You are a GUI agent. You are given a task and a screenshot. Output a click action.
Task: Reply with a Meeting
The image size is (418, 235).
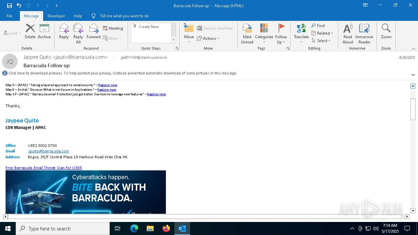tap(113, 28)
